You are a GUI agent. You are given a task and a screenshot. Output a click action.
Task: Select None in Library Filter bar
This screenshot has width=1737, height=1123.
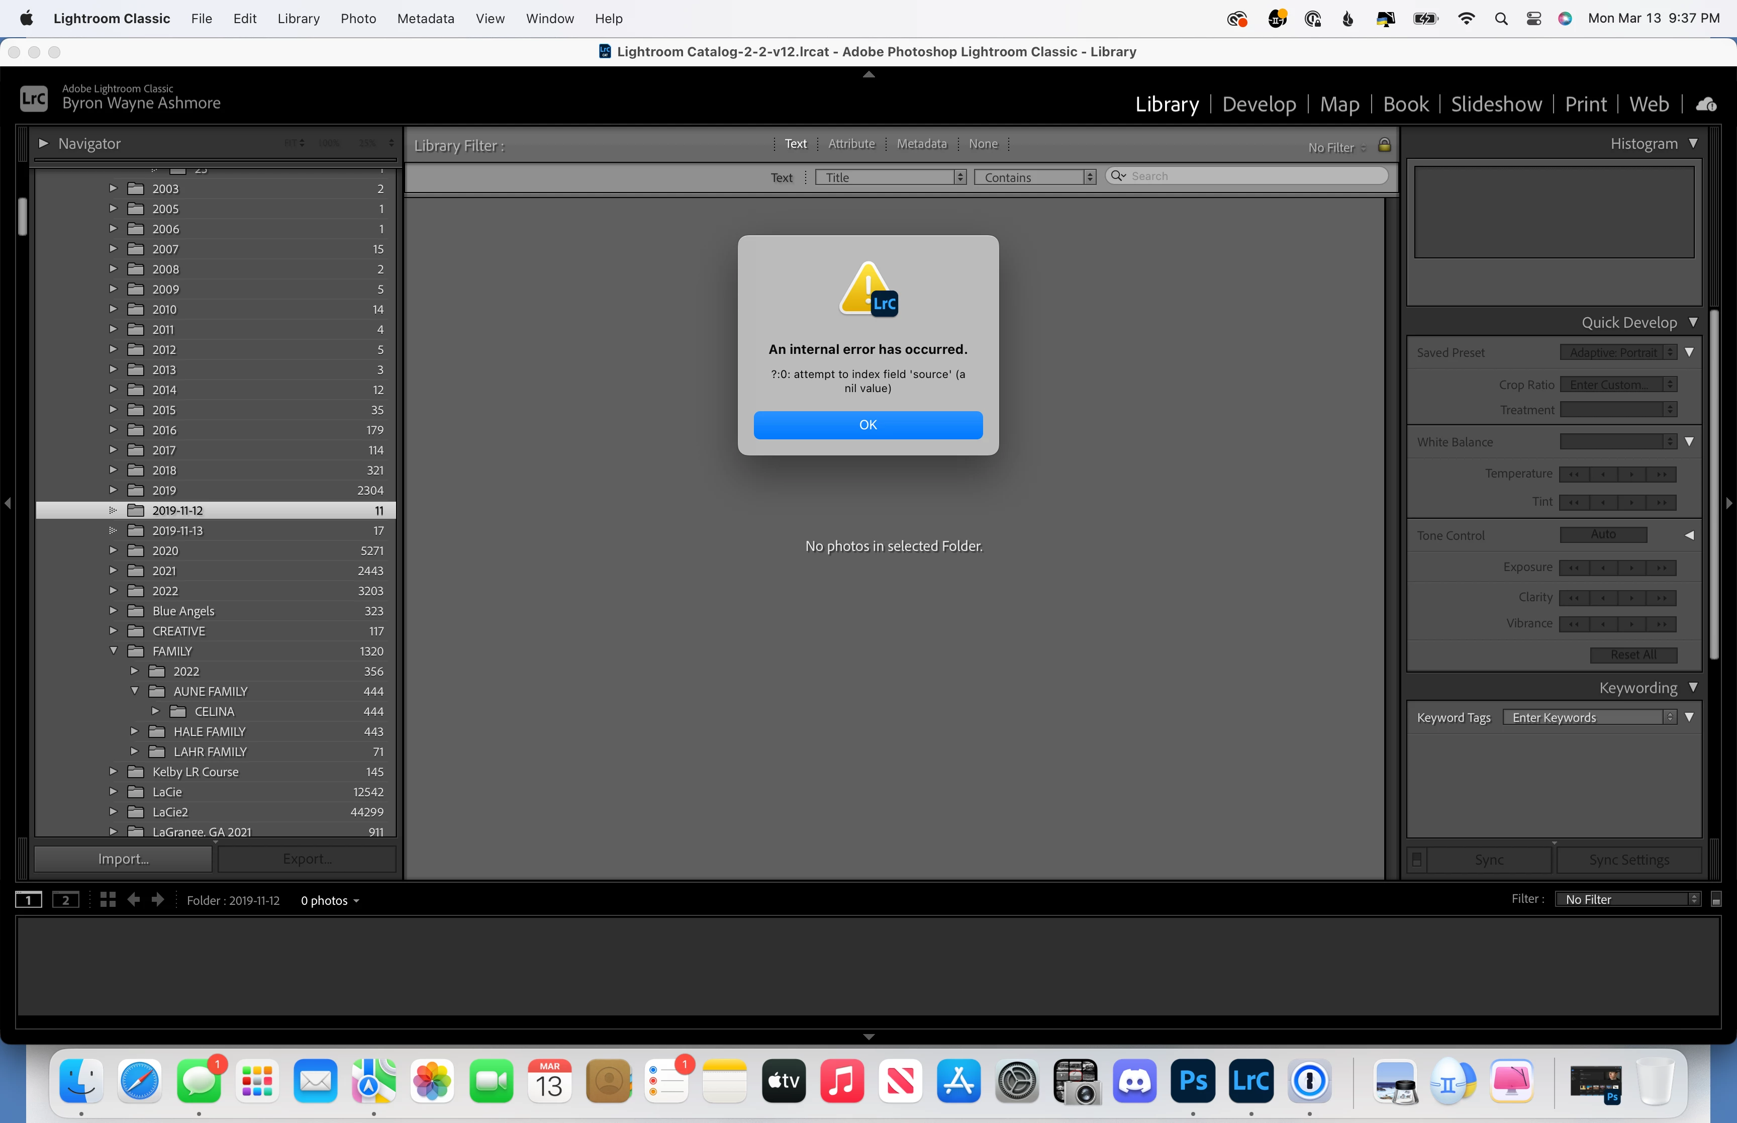[x=983, y=144]
